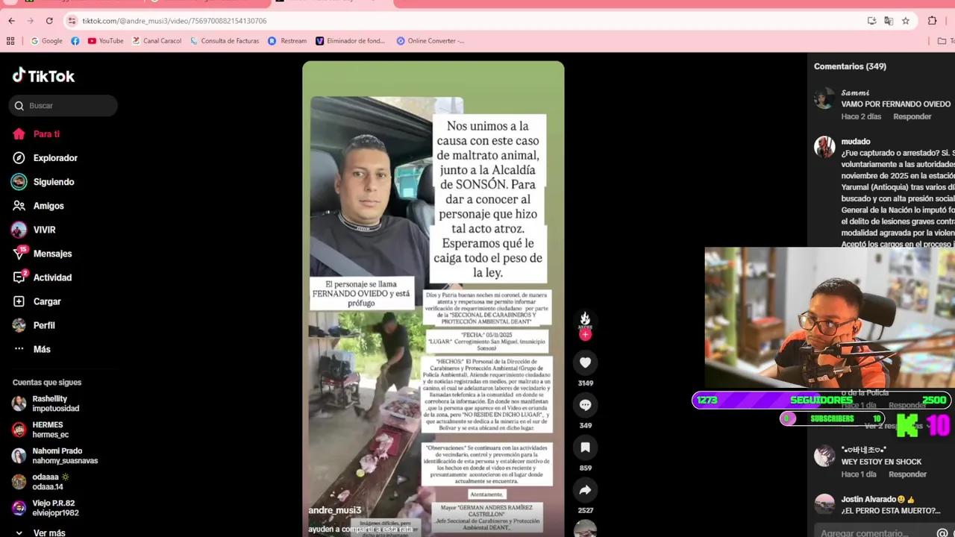Viewport: 955px width, 537px height.
Task: Open Canal Caracol bookmark
Action: (157, 41)
